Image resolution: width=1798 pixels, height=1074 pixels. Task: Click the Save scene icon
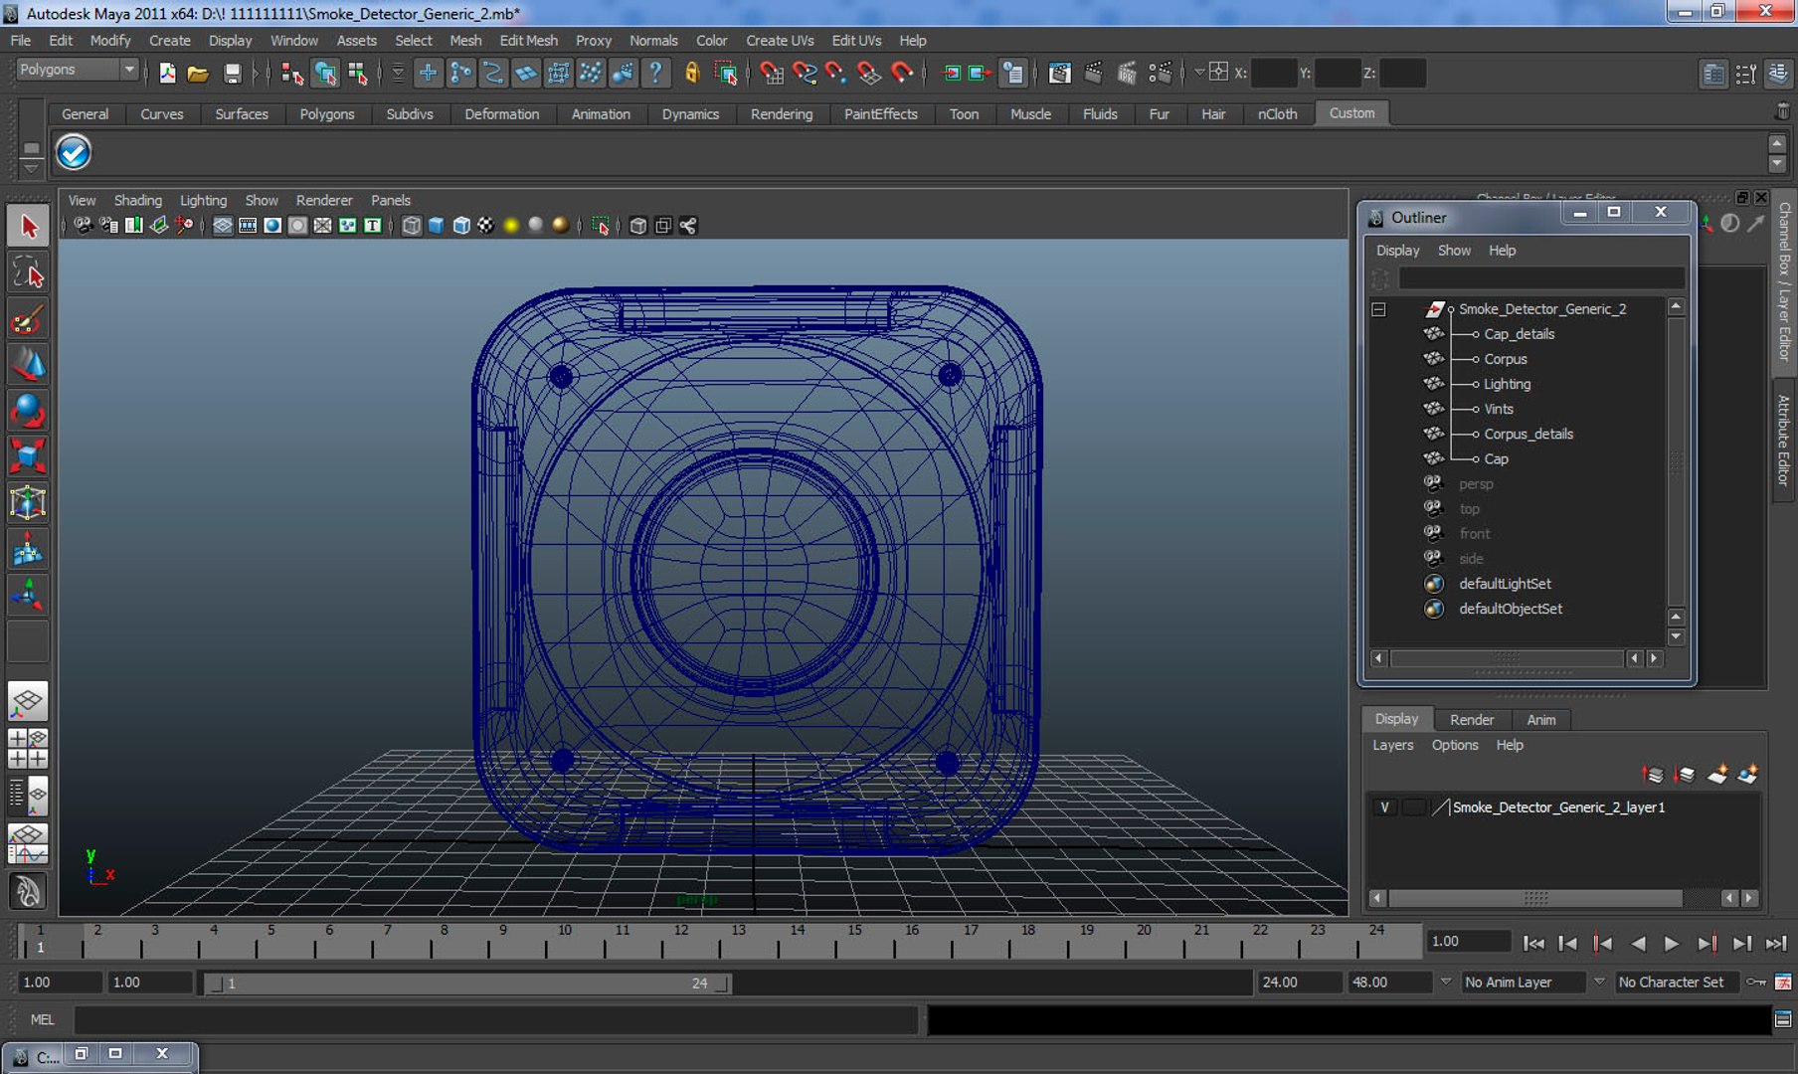pyautogui.click(x=232, y=73)
